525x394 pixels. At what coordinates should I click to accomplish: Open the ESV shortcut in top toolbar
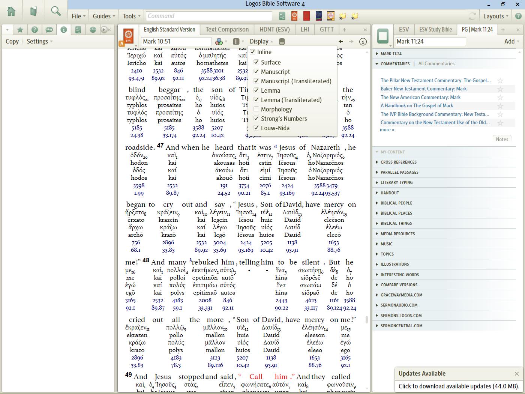click(294, 16)
